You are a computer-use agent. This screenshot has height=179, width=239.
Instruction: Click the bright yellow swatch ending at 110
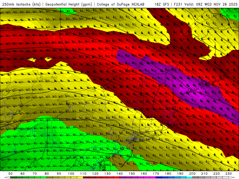coord(80,177)
